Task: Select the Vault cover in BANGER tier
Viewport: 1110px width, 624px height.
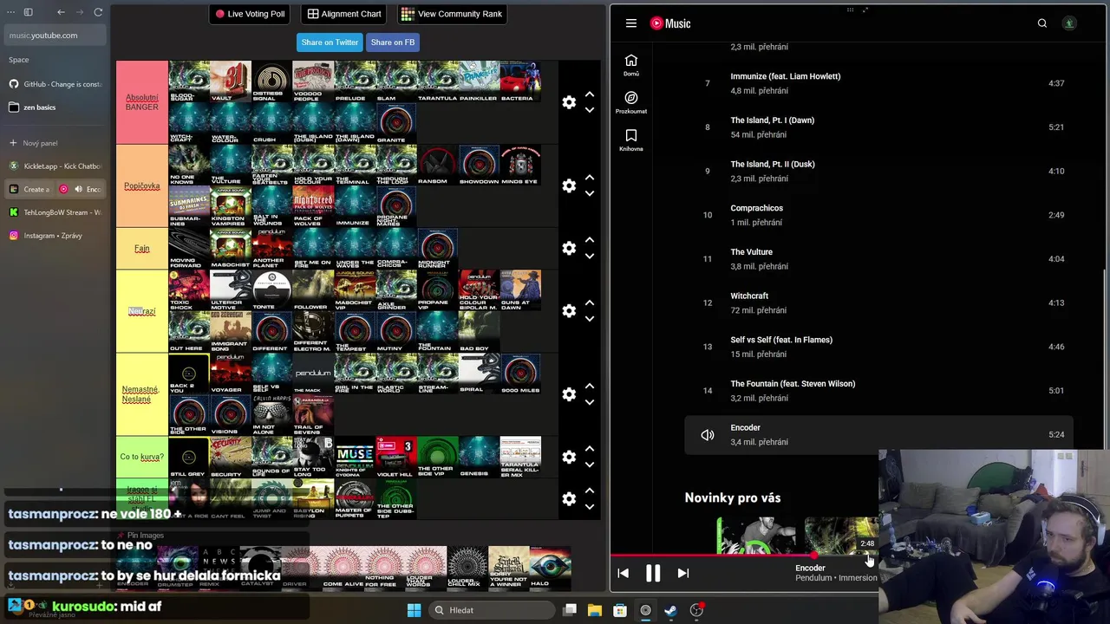Action: 231,81
